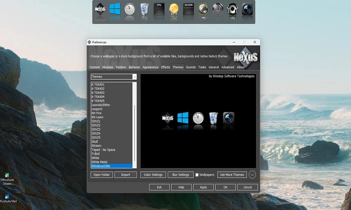This screenshot has height=210, width=351.
Task: Select the White Metal theme
Action: 112,162
